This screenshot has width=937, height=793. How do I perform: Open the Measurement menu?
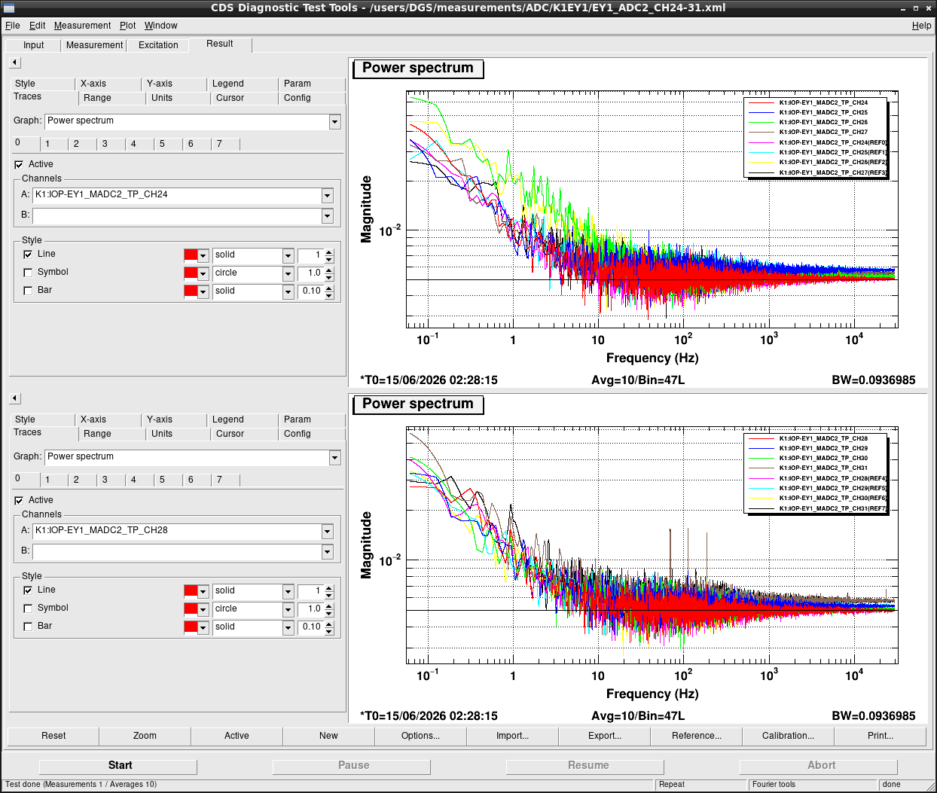[82, 26]
